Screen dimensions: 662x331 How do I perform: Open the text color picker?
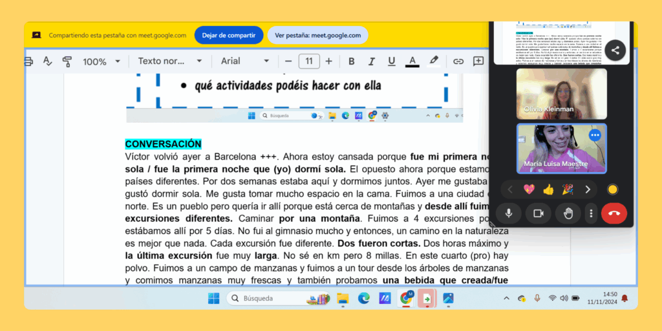412,61
